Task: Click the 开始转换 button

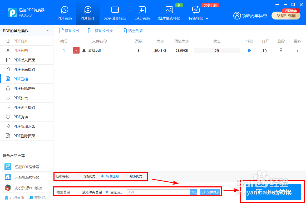Action: [273, 192]
